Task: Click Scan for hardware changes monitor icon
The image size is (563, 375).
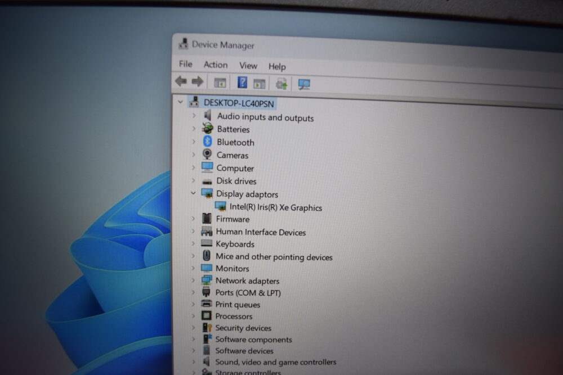Action: pyautogui.click(x=304, y=84)
